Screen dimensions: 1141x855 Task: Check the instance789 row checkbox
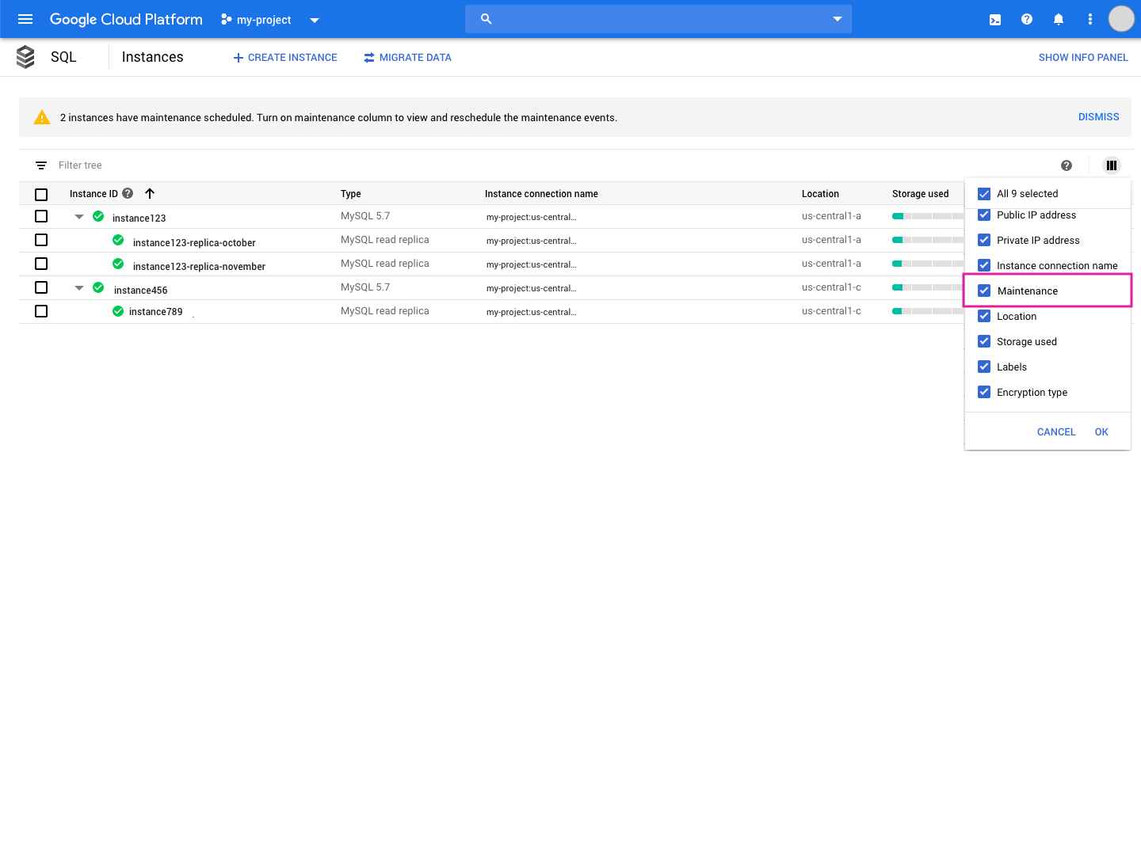(41, 311)
